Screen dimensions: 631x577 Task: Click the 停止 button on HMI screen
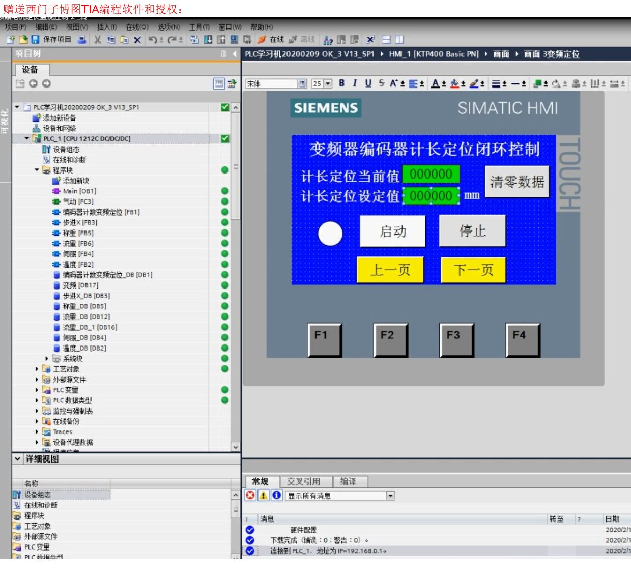click(x=473, y=231)
